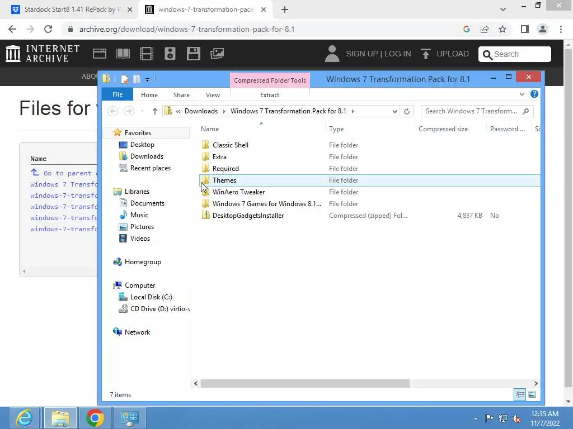
Task: Bookmark this page with the star
Action: [502, 29]
